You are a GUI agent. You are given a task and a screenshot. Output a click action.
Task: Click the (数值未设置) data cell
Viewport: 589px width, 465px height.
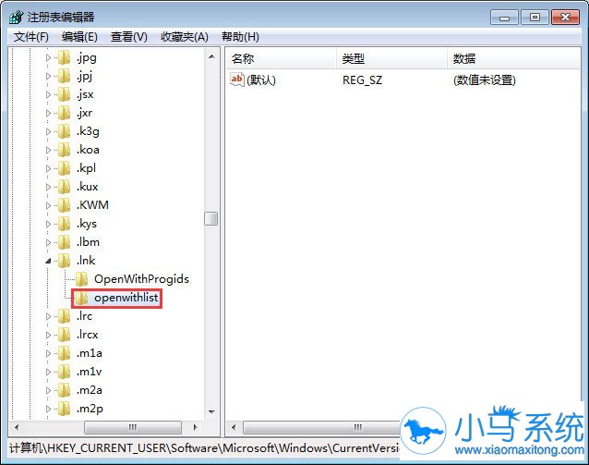pos(485,80)
